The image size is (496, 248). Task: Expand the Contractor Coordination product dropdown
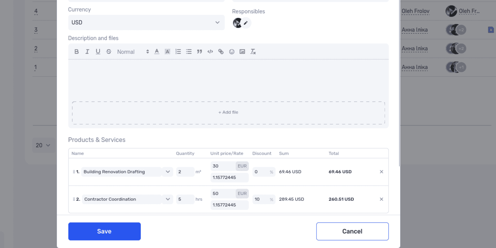tap(168, 199)
